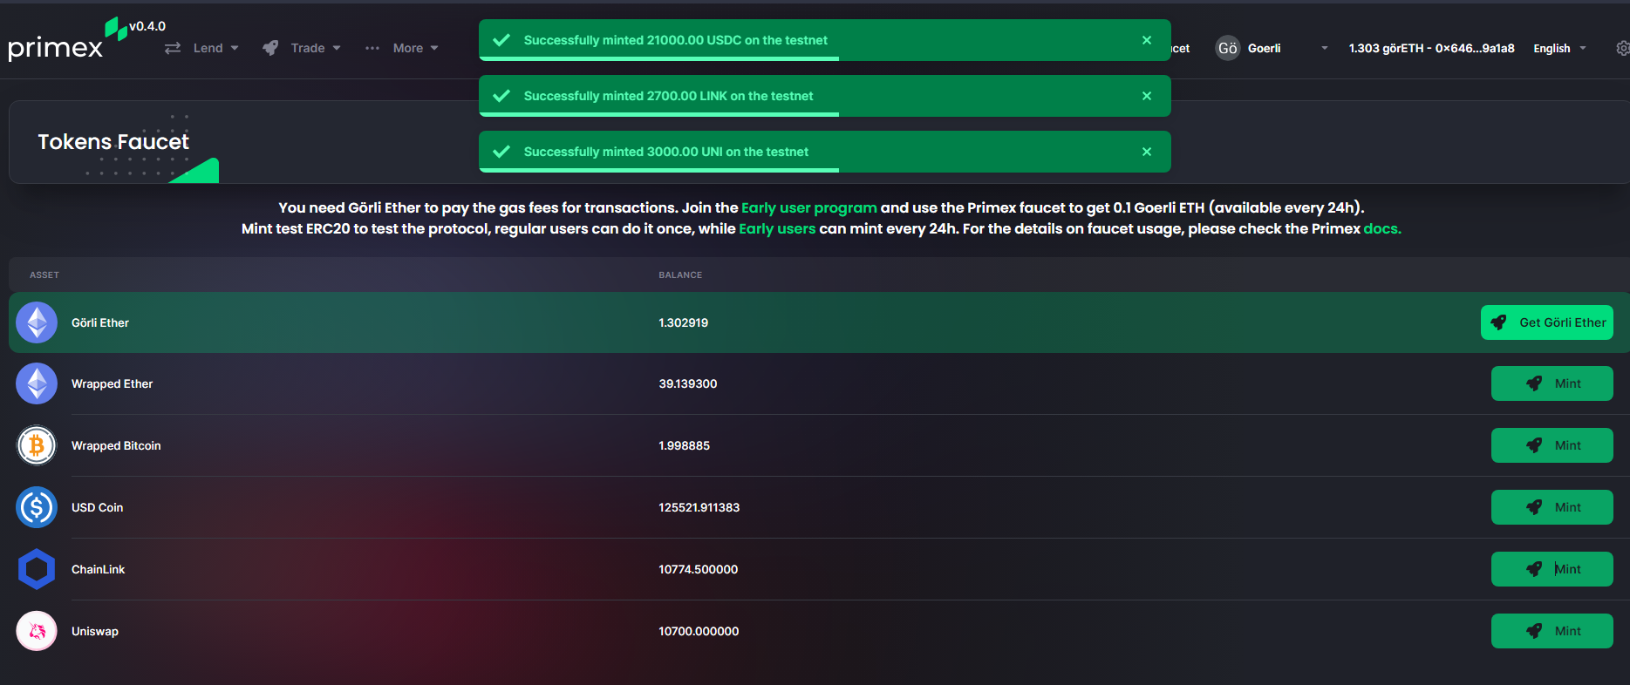Open the English language selector
Image resolution: width=1630 pixels, height=685 pixels.
pos(1560,49)
